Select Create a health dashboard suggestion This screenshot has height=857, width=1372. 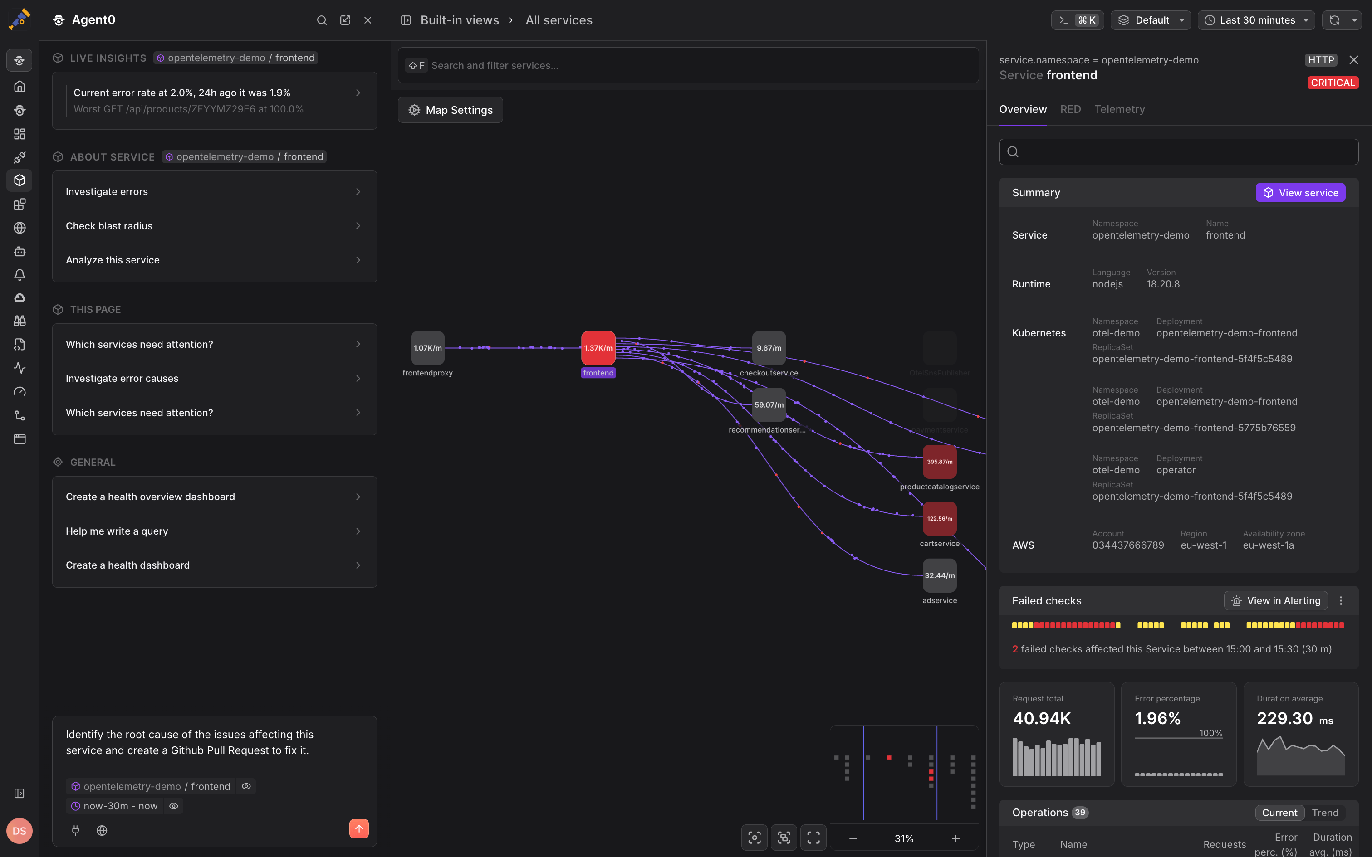[x=215, y=566]
